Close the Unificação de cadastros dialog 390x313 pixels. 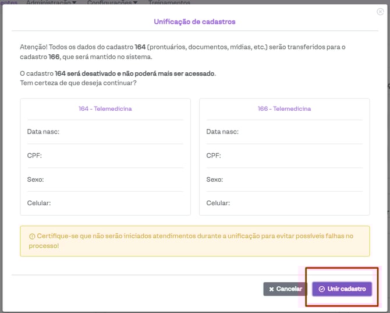(x=381, y=12)
